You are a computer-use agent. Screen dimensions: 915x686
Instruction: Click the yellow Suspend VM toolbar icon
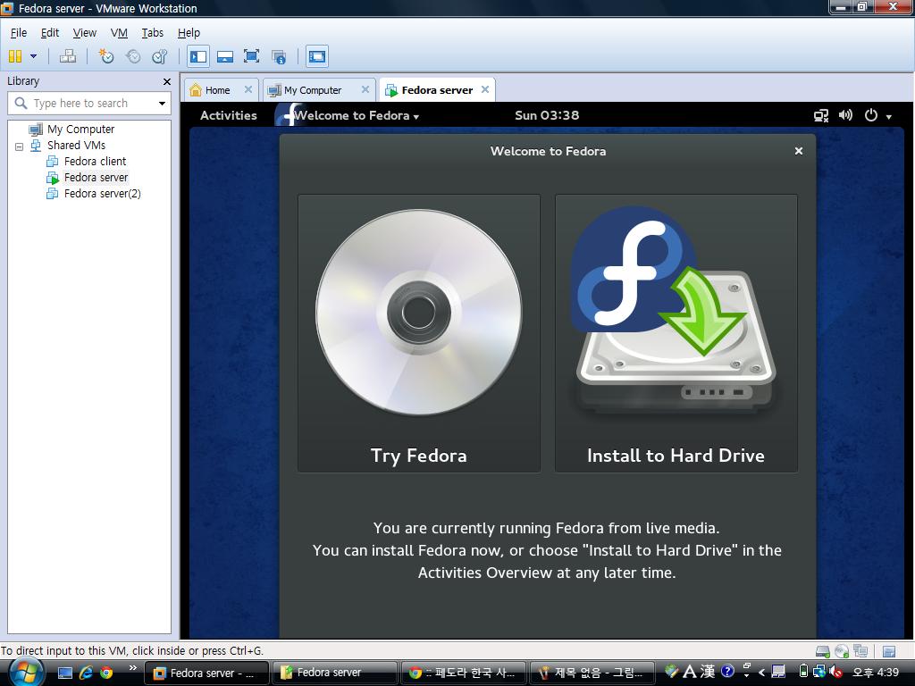point(15,56)
